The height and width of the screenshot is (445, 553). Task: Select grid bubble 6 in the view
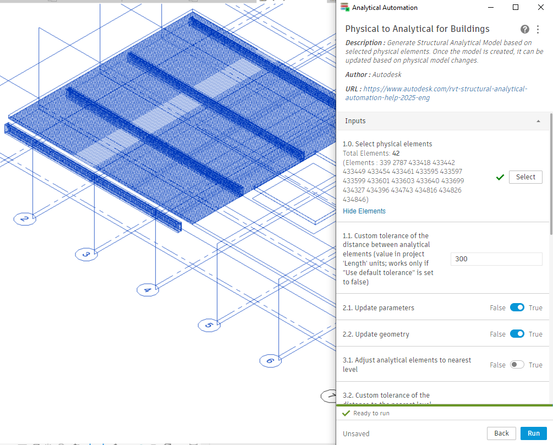tap(271, 361)
